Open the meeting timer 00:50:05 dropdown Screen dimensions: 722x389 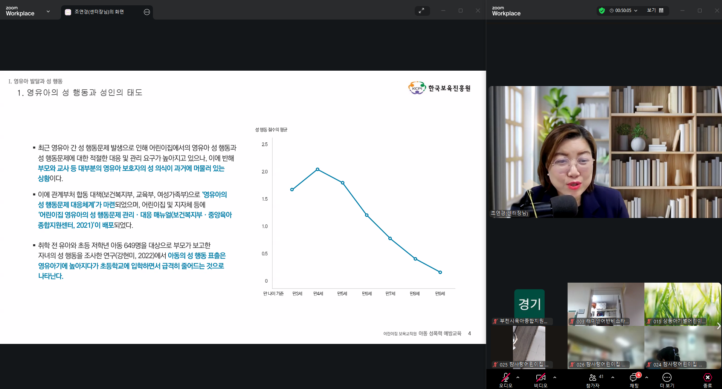pos(624,11)
